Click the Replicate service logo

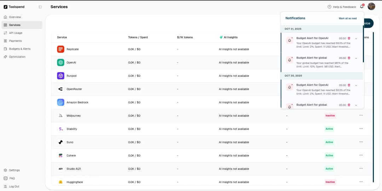pyautogui.click(x=60, y=49)
